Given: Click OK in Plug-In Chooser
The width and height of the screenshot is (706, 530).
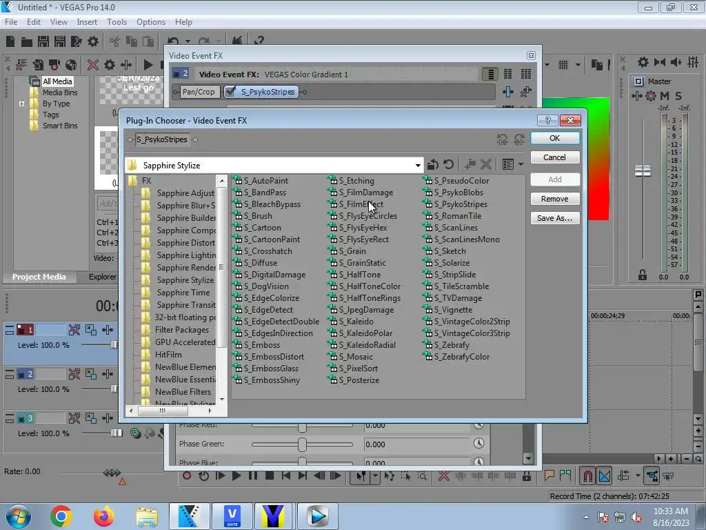Looking at the screenshot, I should 555,138.
